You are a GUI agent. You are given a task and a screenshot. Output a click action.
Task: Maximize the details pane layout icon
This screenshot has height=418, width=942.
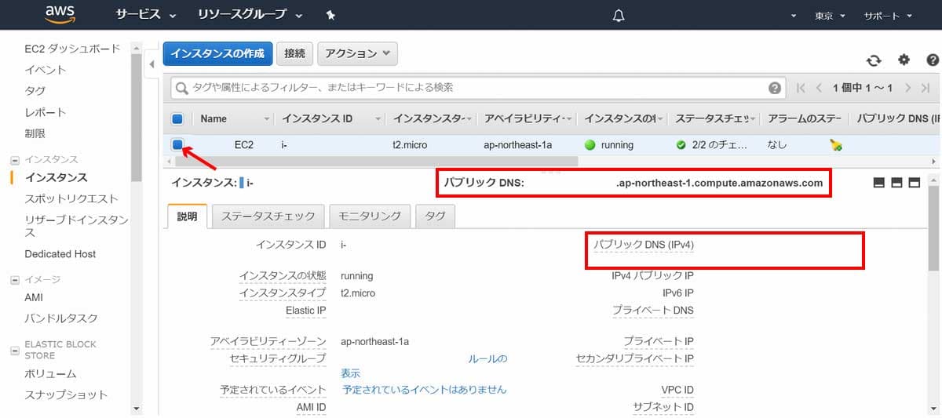914,183
